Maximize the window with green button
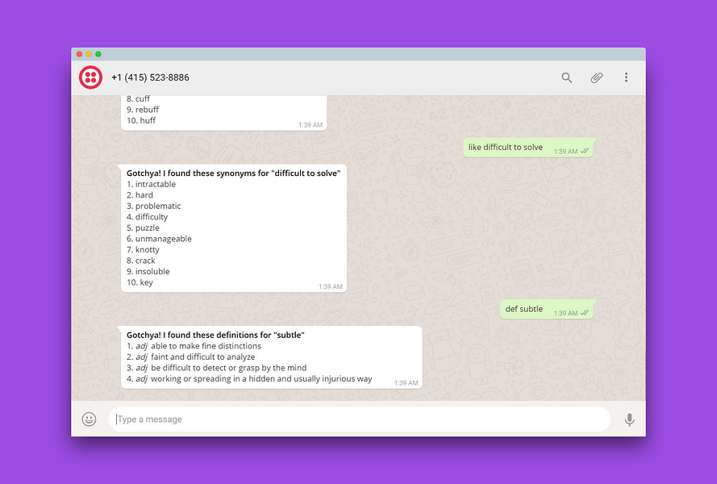 (x=98, y=54)
